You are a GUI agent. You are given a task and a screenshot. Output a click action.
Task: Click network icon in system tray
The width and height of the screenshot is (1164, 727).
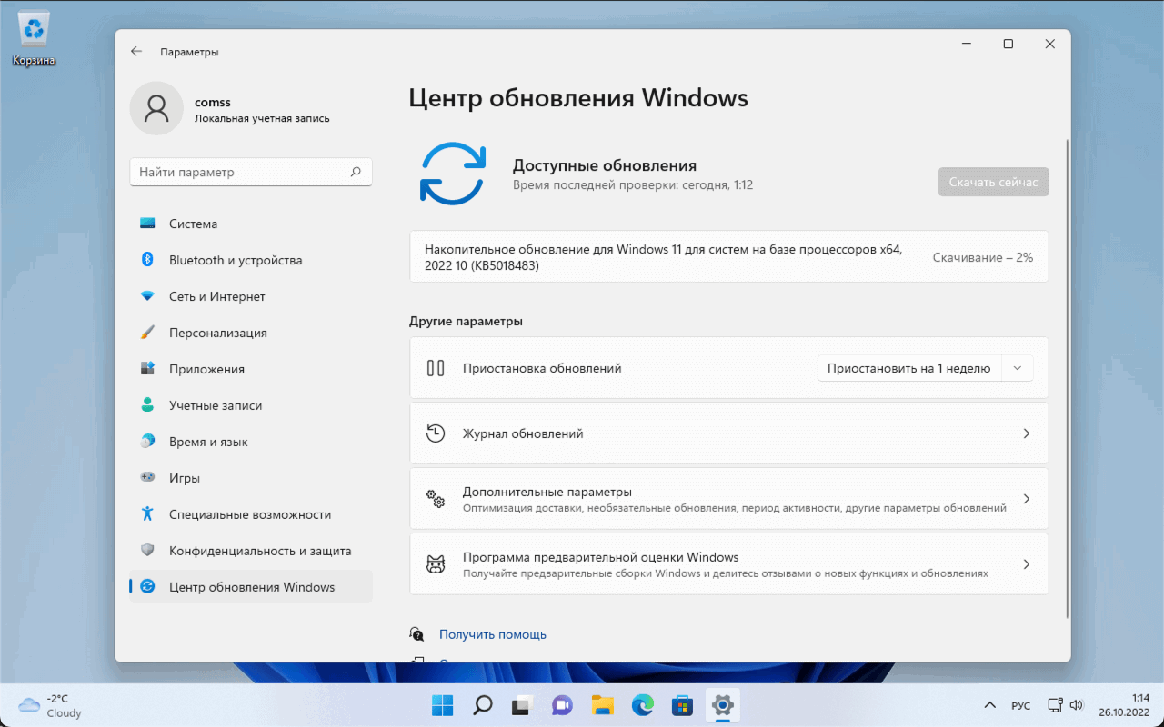(x=1055, y=704)
